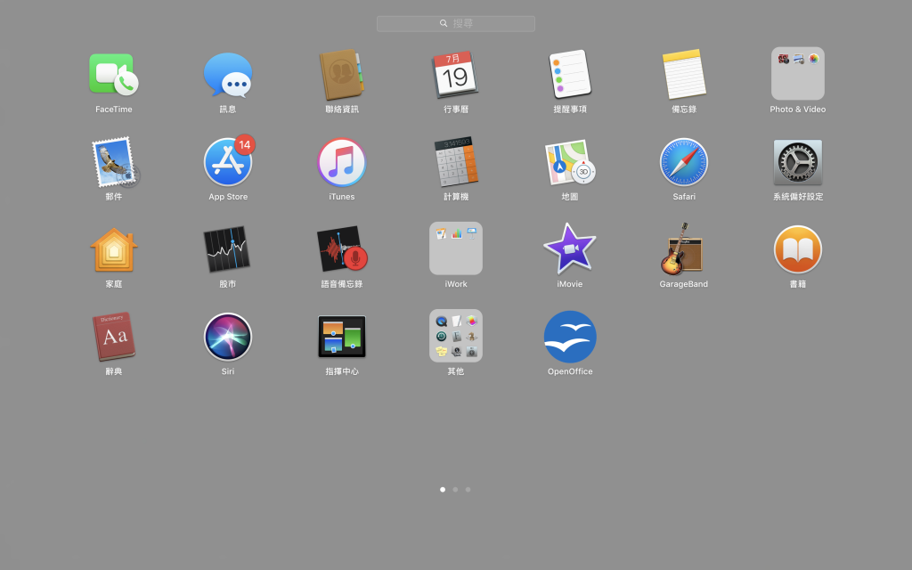Open the 股市 Stocks app
The image size is (912, 570).
coord(227,249)
